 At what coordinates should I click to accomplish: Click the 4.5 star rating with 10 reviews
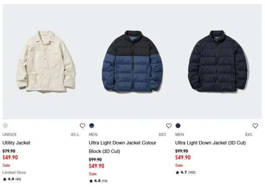pos(98,181)
